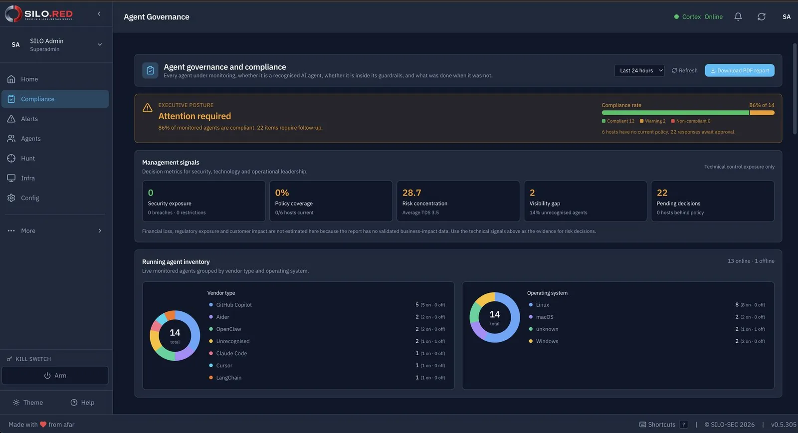Click the Help question circle icon
The image size is (798, 433).
click(x=74, y=403)
